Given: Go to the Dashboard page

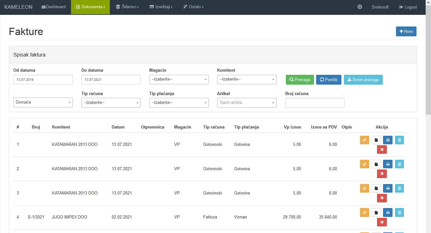Looking at the screenshot, I should tap(54, 7).
